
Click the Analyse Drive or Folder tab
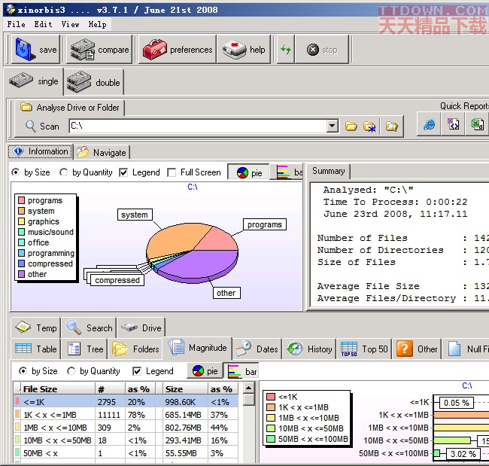(70, 108)
